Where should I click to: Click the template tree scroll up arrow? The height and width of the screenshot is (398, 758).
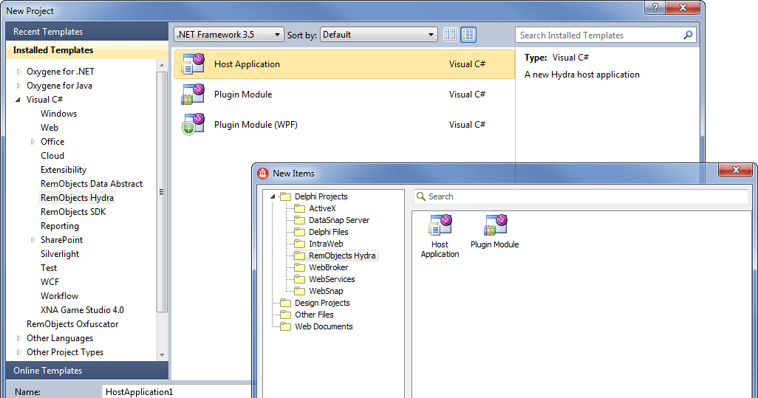(162, 65)
